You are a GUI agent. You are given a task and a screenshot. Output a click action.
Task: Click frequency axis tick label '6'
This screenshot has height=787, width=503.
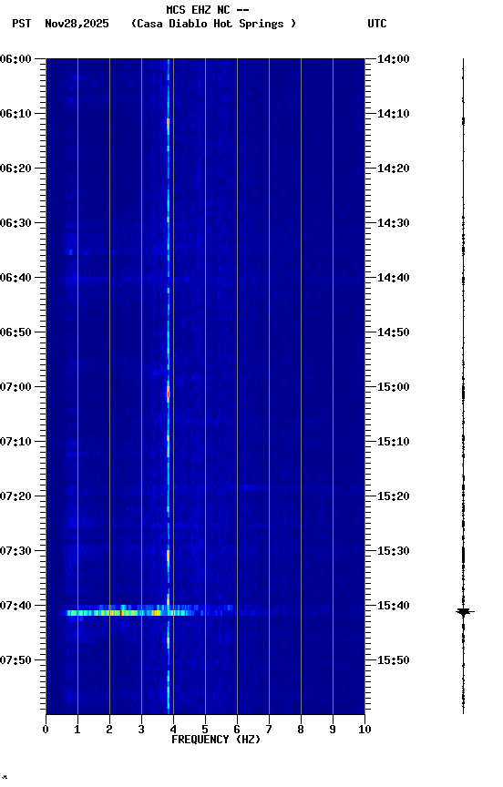click(x=237, y=730)
